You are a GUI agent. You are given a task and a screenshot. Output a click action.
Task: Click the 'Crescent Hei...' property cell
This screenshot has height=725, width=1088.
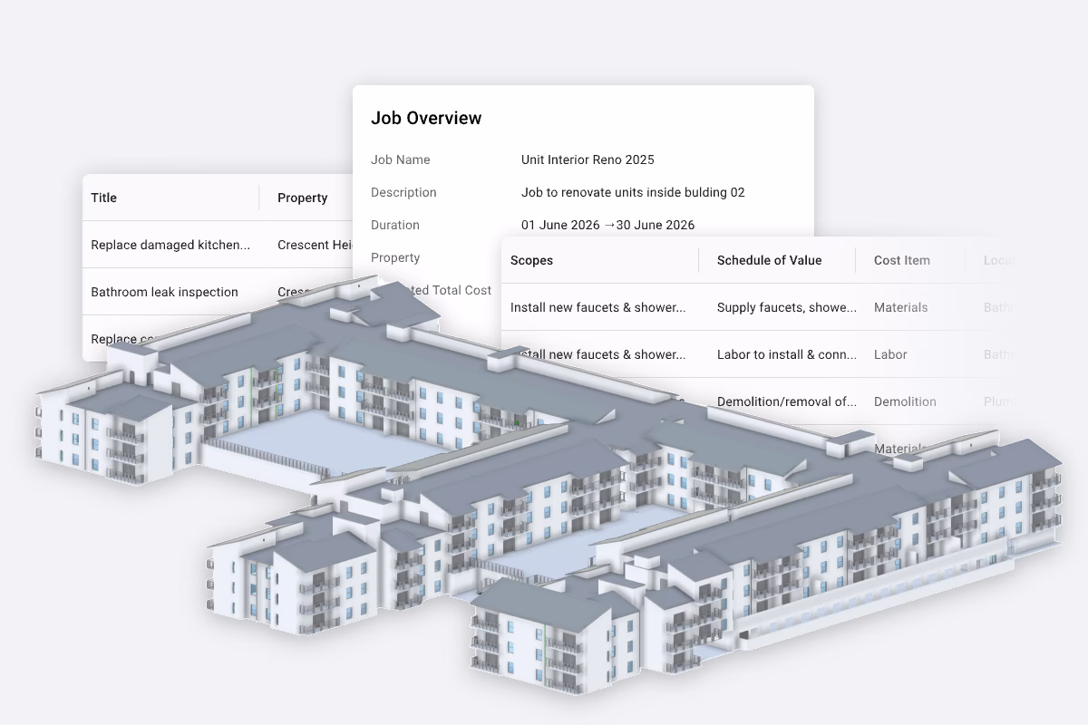pos(315,245)
